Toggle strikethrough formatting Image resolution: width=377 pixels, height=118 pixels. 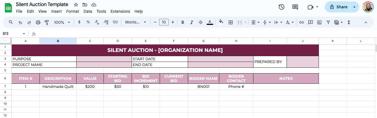point(201,22)
